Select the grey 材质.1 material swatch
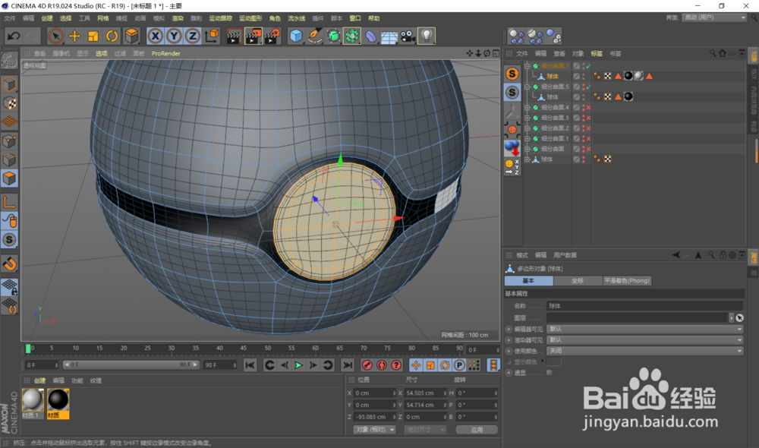This screenshot has width=759, height=448. click(33, 404)
